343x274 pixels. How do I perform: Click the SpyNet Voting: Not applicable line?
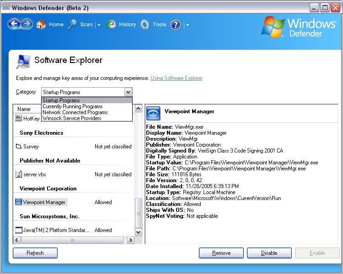coord(182,216)
